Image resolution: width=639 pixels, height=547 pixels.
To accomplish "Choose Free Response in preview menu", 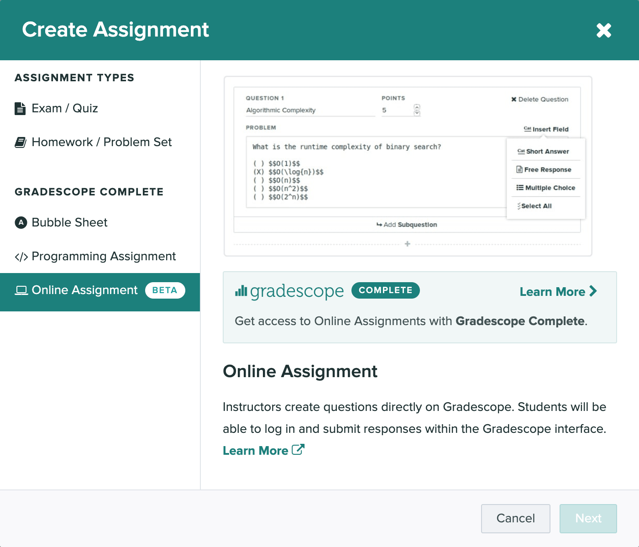I will (x=544, y=169).
